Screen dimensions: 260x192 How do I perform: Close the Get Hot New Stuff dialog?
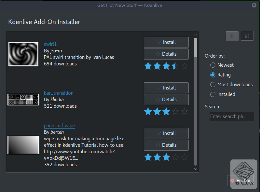click(254, 5)
